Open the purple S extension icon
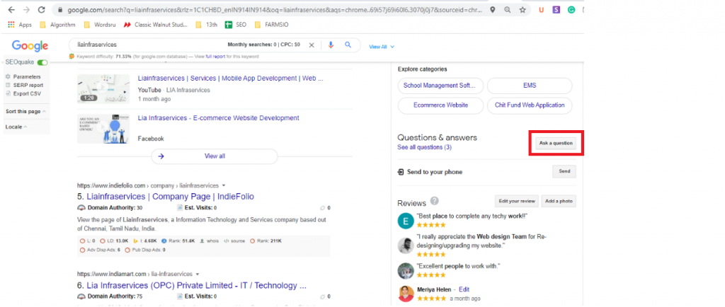 point(556,9)
